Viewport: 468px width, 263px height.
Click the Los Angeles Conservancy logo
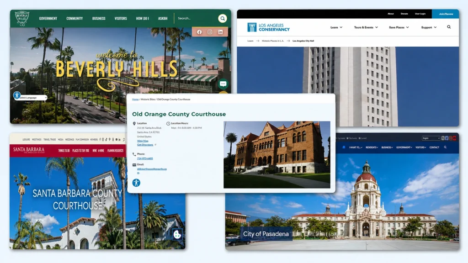coord(268,27)
